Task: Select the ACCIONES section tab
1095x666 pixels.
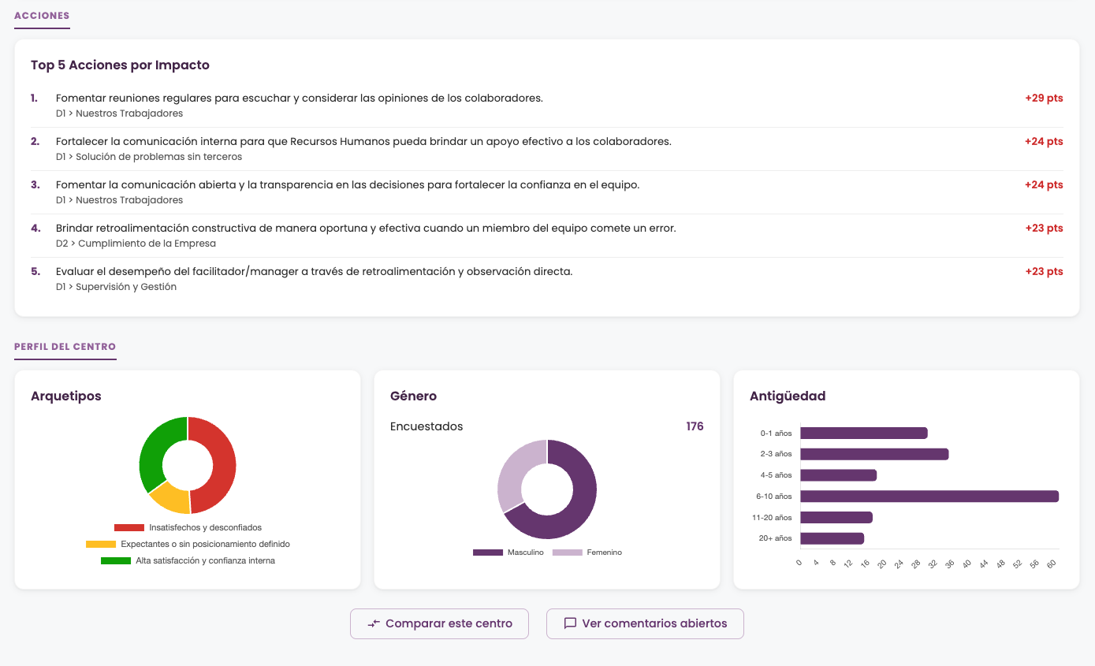Action: coord(42,16)
